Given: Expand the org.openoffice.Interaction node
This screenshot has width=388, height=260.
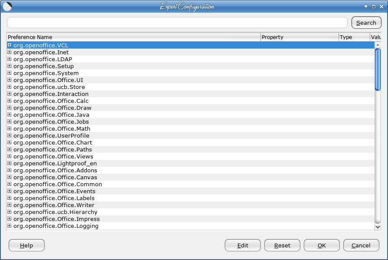Looking at the screenshot, I should point(10,93).
